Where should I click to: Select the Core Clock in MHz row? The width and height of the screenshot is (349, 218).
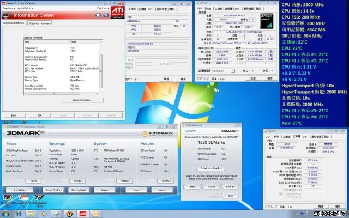[x=62, y=86]
